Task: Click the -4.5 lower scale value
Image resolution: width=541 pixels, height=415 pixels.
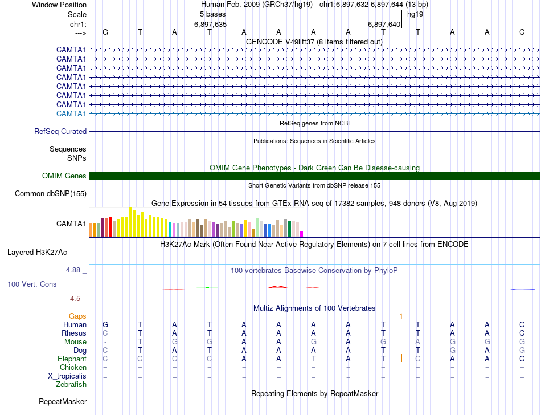Action: pos(74,299)
